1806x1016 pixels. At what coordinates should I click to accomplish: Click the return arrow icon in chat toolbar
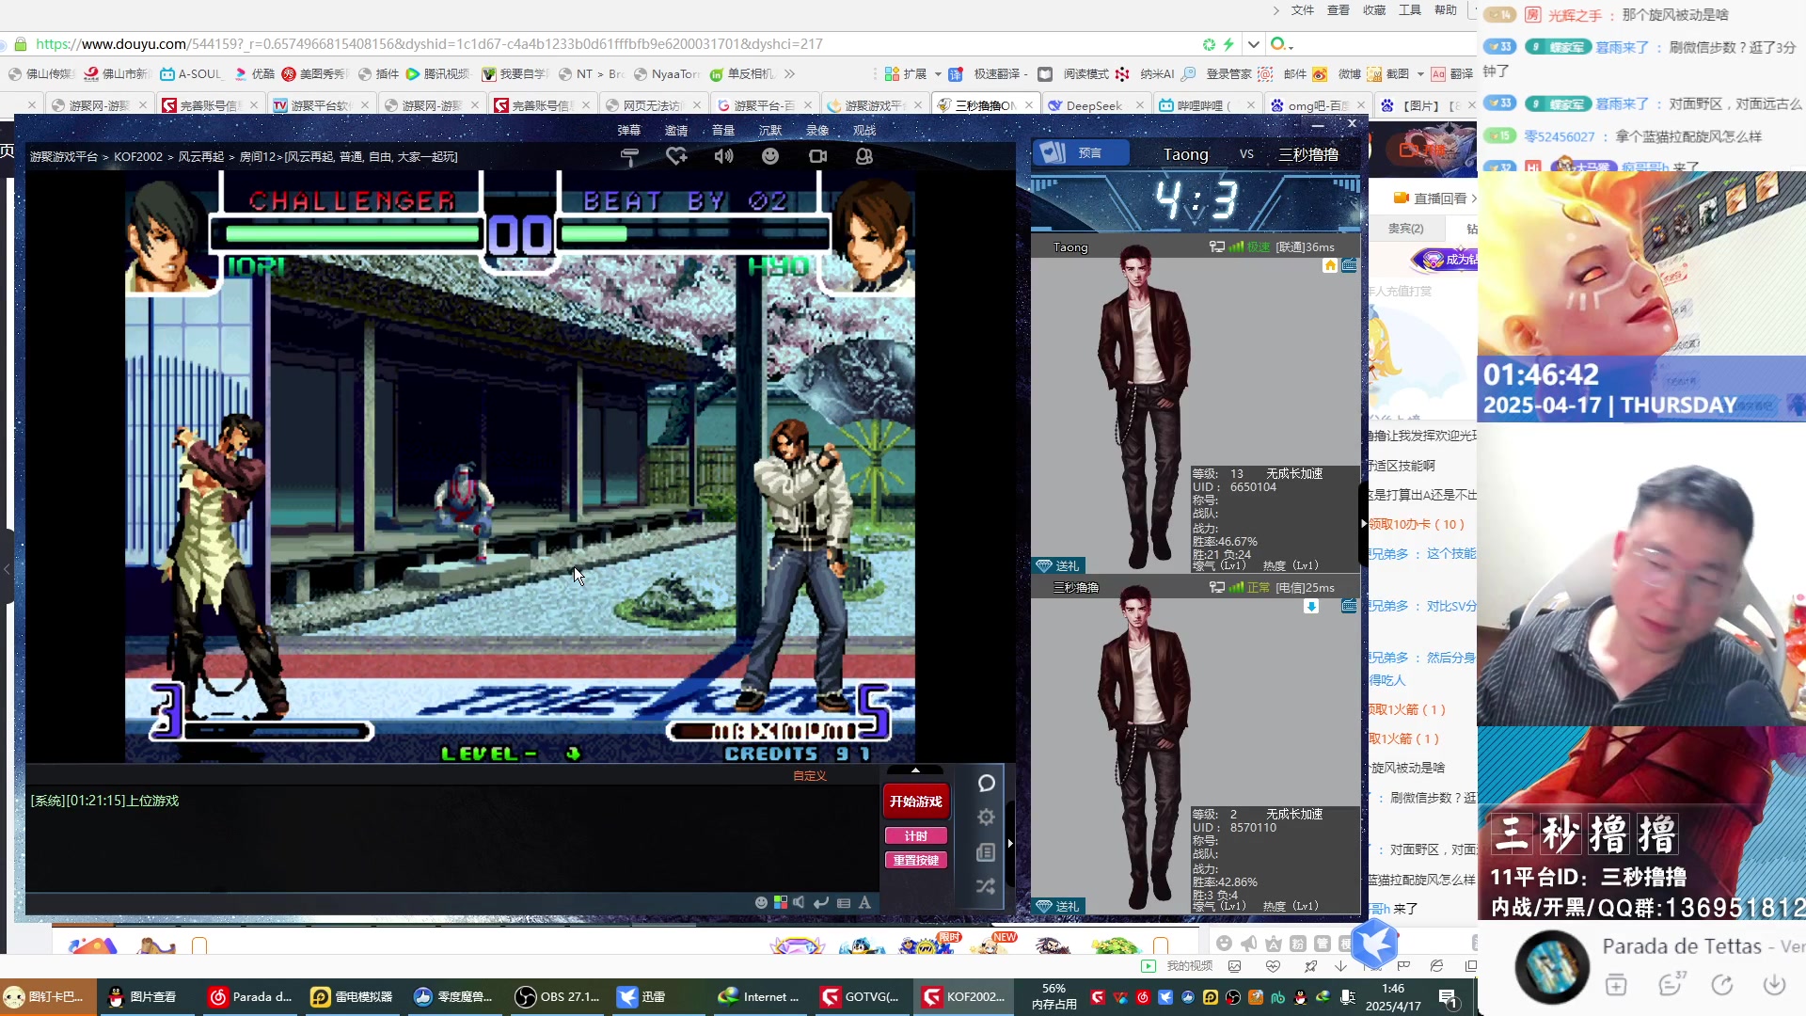tap(821, 902)
